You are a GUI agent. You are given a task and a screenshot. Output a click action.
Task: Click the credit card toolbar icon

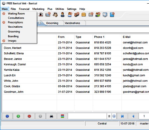click(91, 14)
